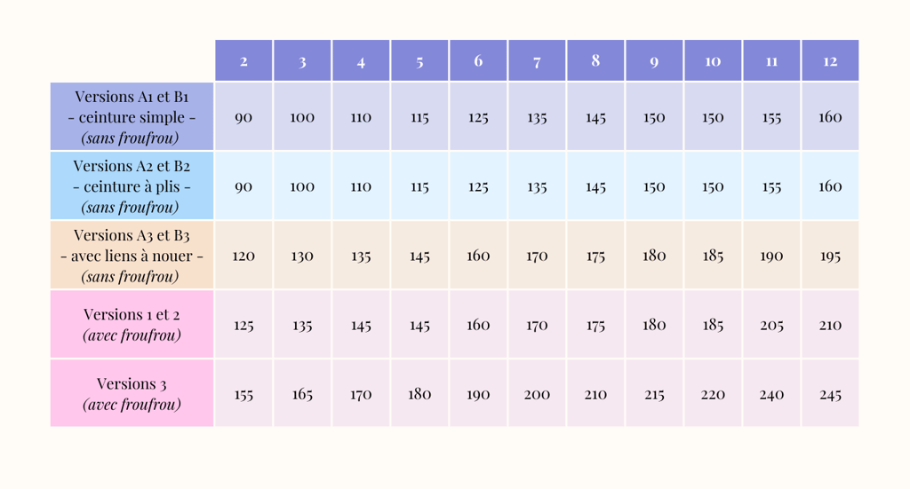The height and width of the screenshot is (489, 910).
Task: Select the 155 cell in the Versions 3 row
Action: pos(243,393)
